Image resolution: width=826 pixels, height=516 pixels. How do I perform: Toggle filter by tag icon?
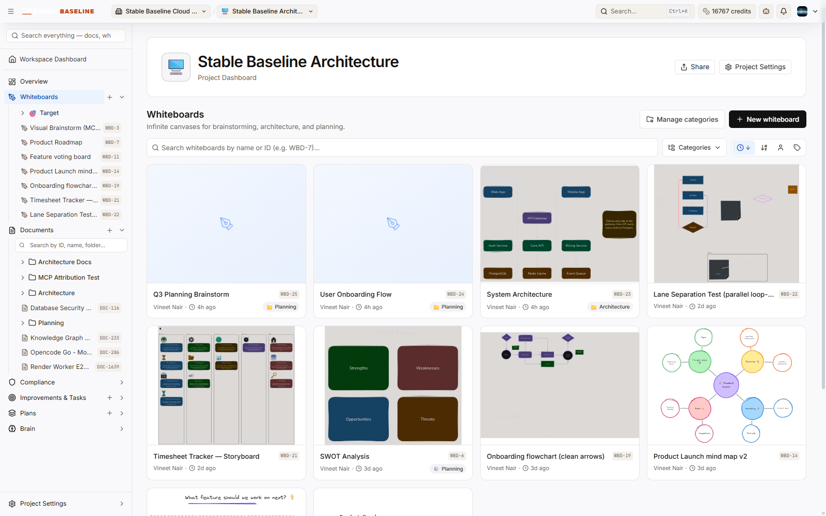coord(797,148)
